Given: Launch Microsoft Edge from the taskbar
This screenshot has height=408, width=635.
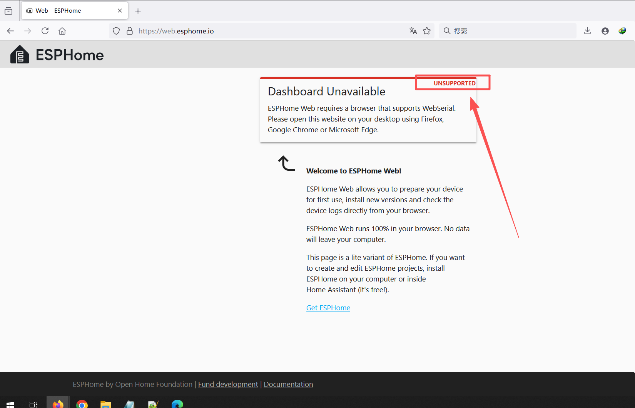Looking at the screenshot, I should coord(177,404).
